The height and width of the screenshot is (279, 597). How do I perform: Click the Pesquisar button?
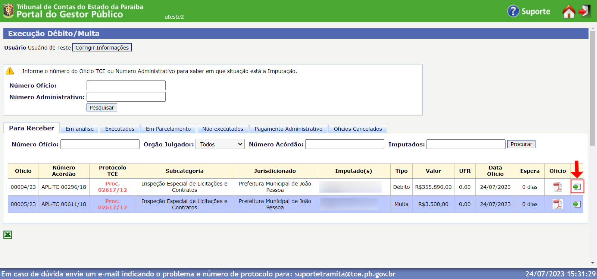click(102, 107)
